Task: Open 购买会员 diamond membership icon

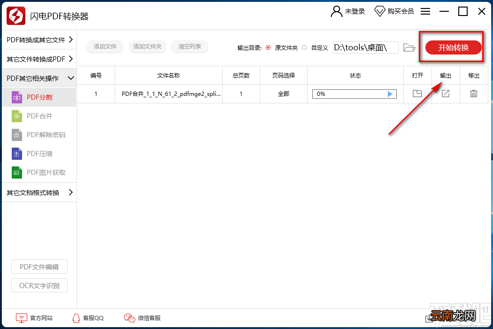Action: pos(379,12)
